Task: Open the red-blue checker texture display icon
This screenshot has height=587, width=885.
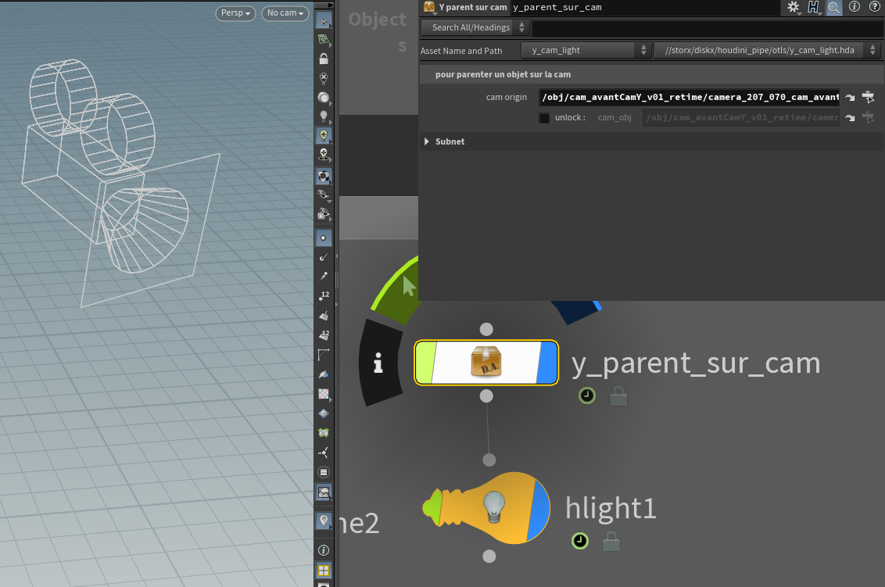Action: click(324, 394)
